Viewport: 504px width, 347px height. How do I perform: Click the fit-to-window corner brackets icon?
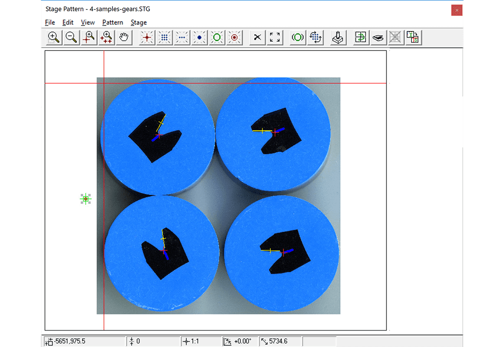click(x=275, y=38)
